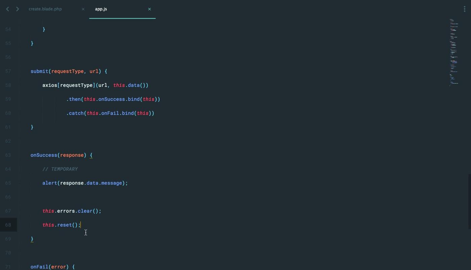This screenshot has width=471, height=270.
Task: Click the vertical scrollbar thumb
Action: (x=470, y=201)
